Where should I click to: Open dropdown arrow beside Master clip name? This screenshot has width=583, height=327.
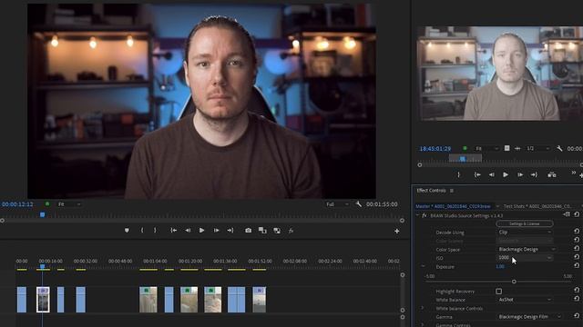[497, 206]
